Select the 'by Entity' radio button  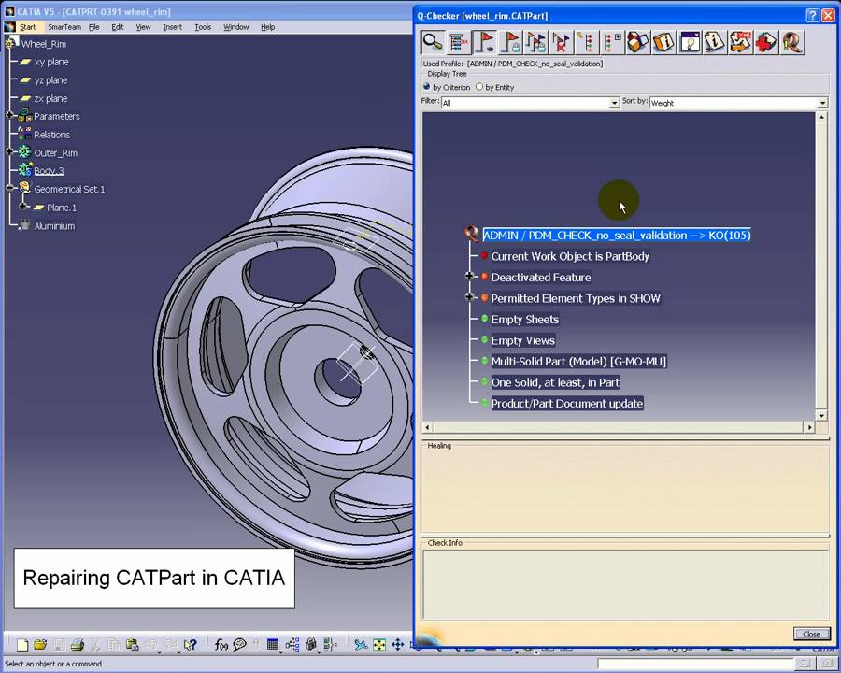pyautogui.click(x=479, y=86)
